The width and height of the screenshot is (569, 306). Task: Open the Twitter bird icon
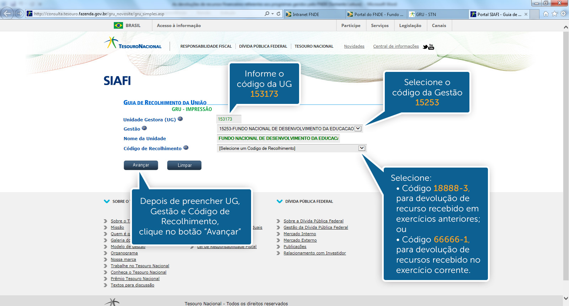click(425, 47)
